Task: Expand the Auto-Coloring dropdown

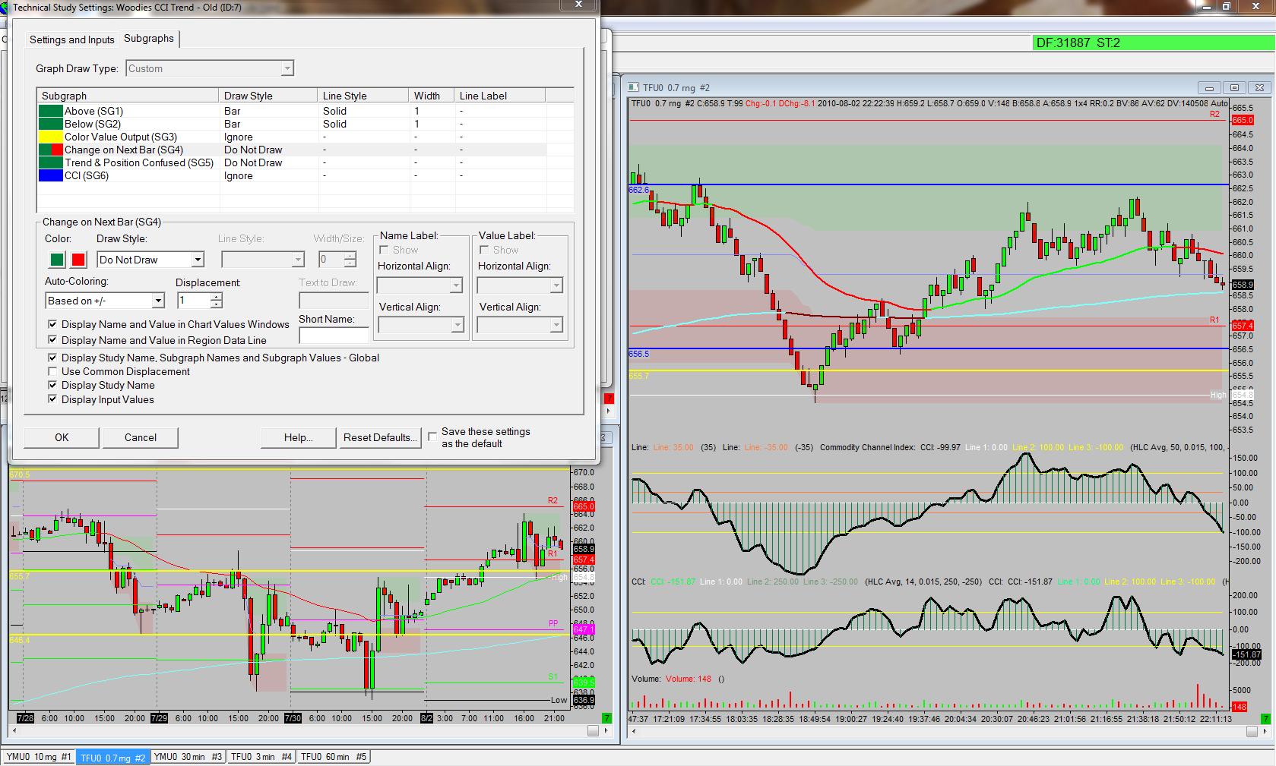Action: point(158,301)
